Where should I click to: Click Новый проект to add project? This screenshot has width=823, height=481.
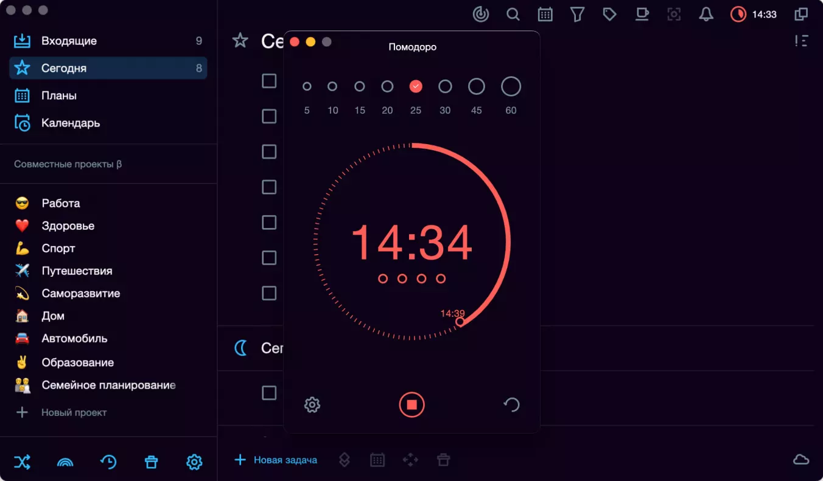click(x=61, y=412)
